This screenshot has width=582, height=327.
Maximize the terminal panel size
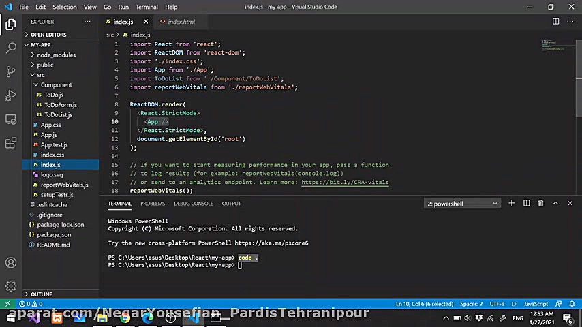555,203
